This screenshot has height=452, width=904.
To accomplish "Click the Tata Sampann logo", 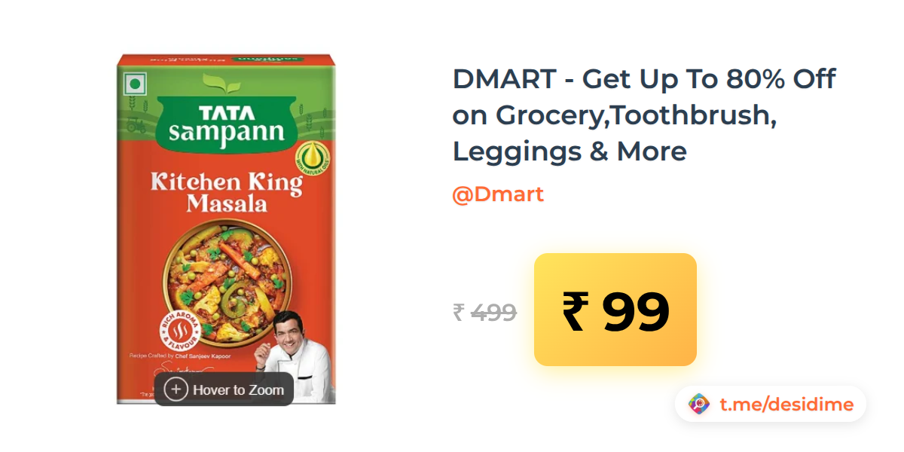I will pyautogui.click(x=227, y=124).
